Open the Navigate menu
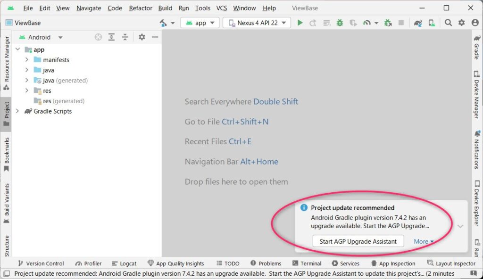Screen dimensions: 483x279 click(x=89, y=8)
